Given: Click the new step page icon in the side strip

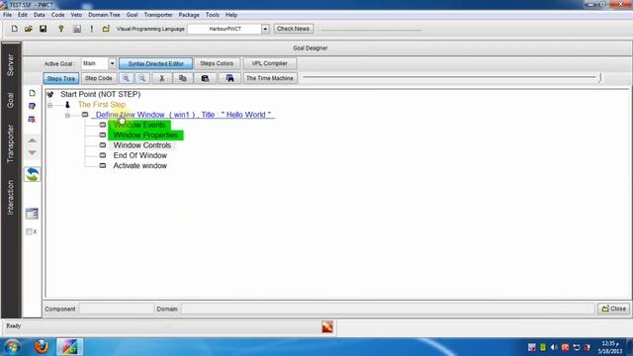Looking at the screenshot, I should pyautogui.click(x=32, y=93).
